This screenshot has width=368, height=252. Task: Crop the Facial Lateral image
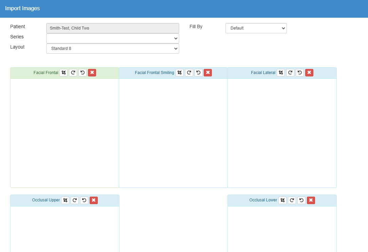pyautogui.click(x=281, y=73)
